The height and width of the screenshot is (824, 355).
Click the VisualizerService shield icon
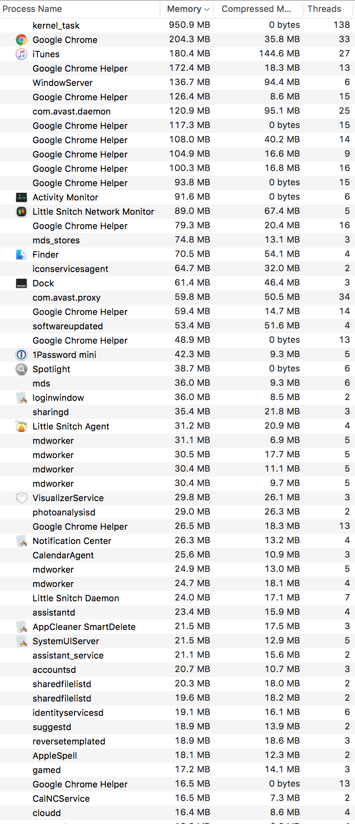click(x=21, y=498)
